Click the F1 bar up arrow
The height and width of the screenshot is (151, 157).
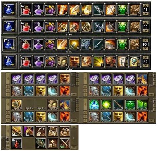(146, 6)
